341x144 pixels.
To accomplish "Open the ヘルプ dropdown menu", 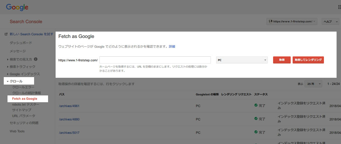I will coord(330,21).
